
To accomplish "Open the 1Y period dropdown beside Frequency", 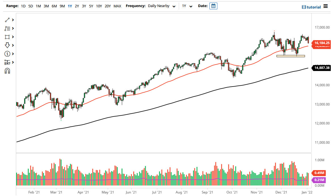I will (187, 6).
